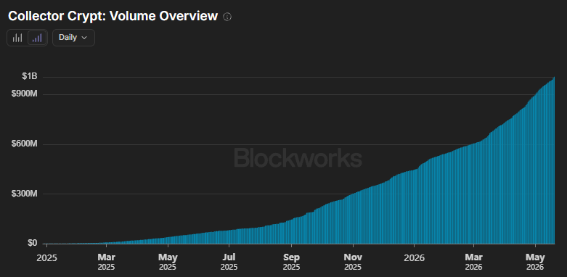Screen dimensions: 567x277
Task: Click the Collector Crypt: Volume Overview title
Action: click(113, 16)
